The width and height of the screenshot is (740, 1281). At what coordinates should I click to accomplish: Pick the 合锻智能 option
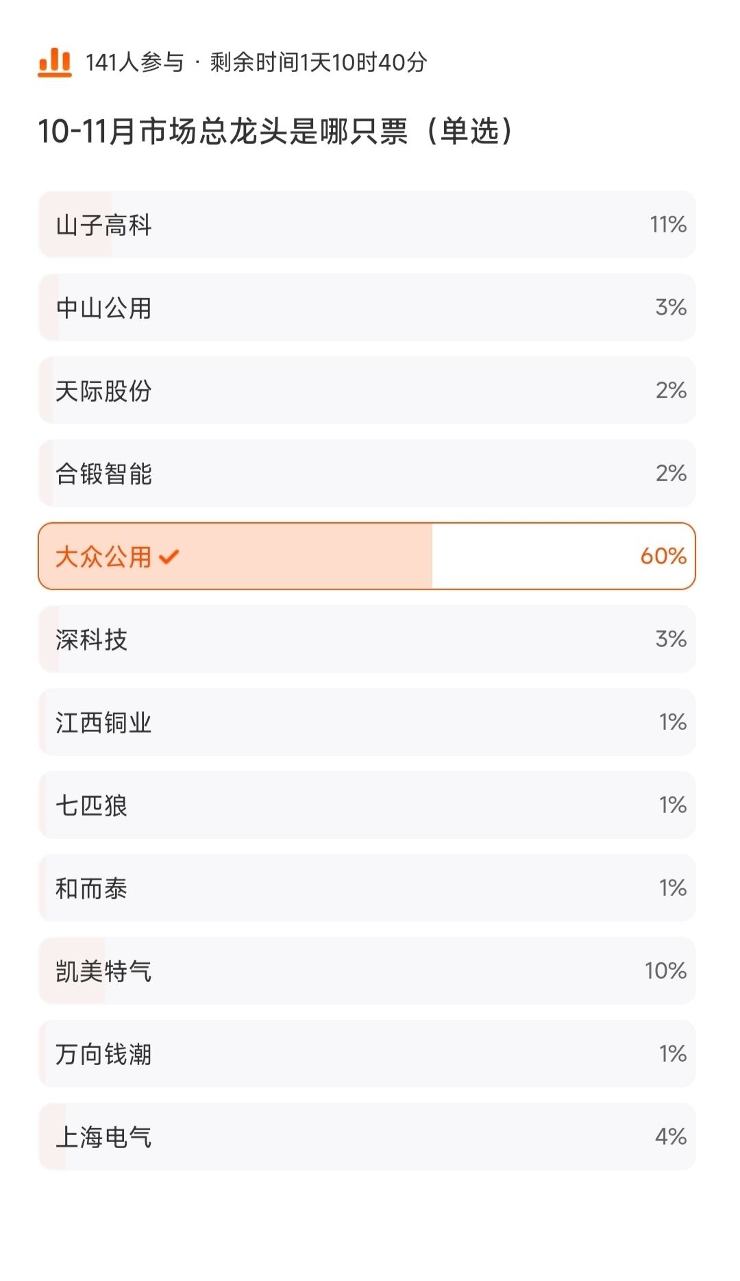point(367,474)
